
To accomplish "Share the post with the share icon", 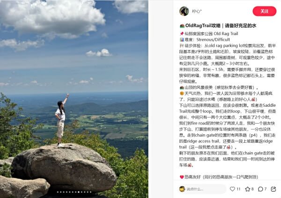I will 274,189.
